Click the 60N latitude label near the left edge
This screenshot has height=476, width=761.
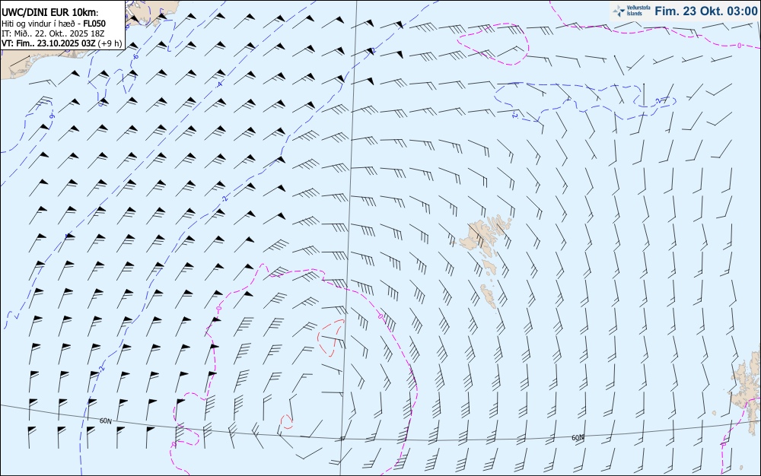105,420
